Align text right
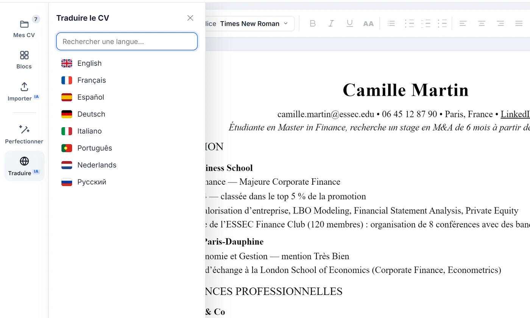 pyautogui.click(x=500, y=23)
